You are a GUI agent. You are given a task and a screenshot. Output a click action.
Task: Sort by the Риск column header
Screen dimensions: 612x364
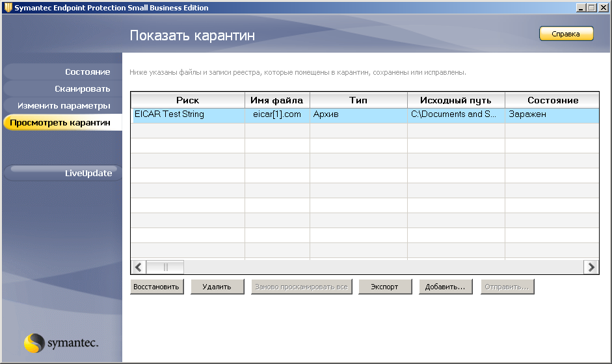tap(188, 100)
